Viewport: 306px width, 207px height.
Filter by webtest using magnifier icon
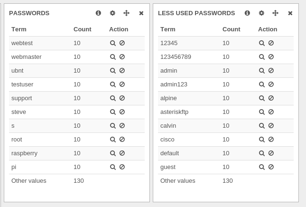pyautogui.click(x=113, y=43)
